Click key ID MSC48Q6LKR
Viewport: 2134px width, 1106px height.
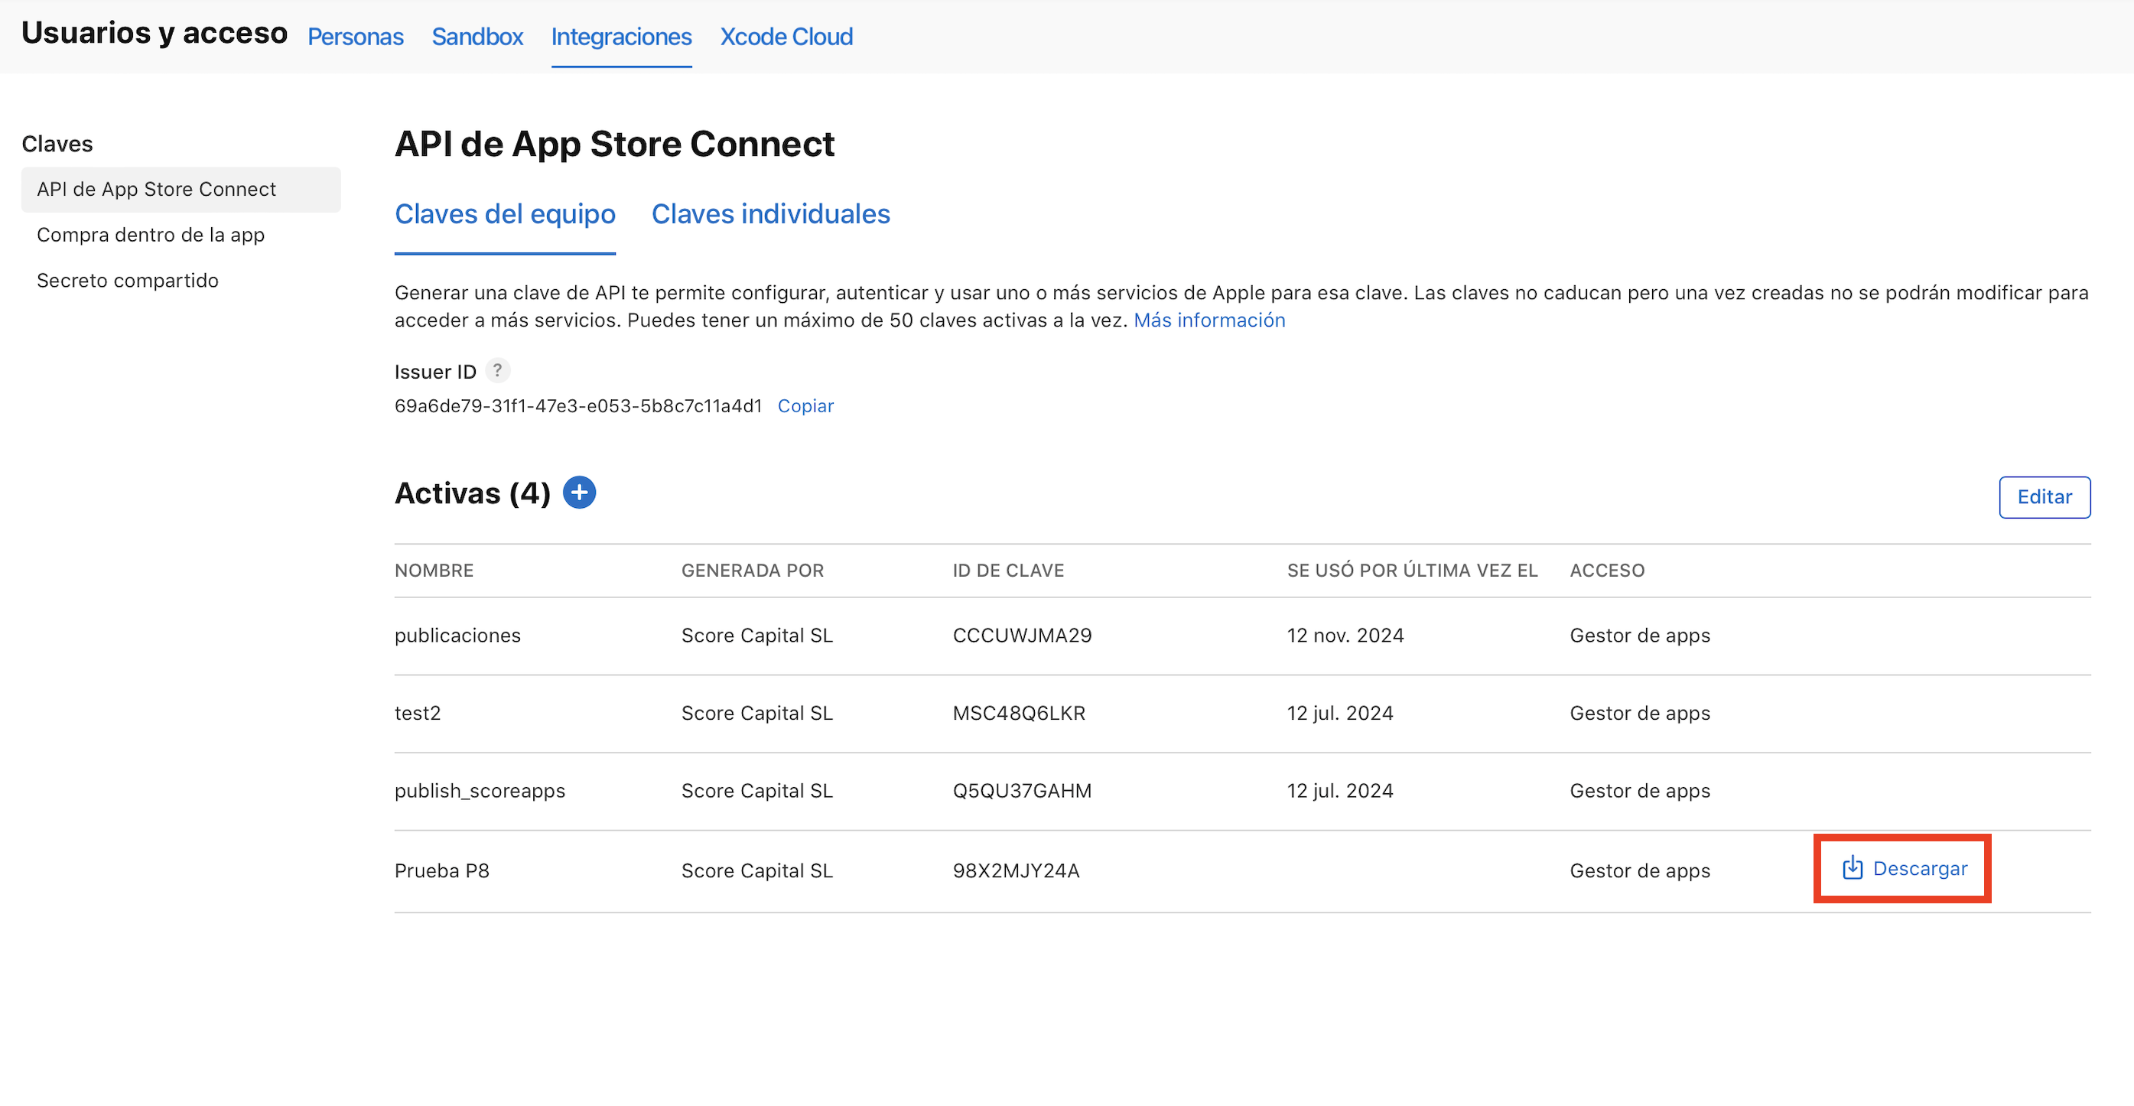pos(1019,714)
